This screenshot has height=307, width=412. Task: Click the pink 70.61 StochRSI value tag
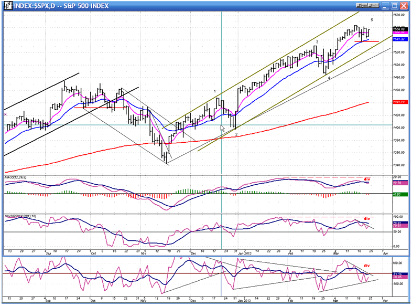(x=400, y=226)
